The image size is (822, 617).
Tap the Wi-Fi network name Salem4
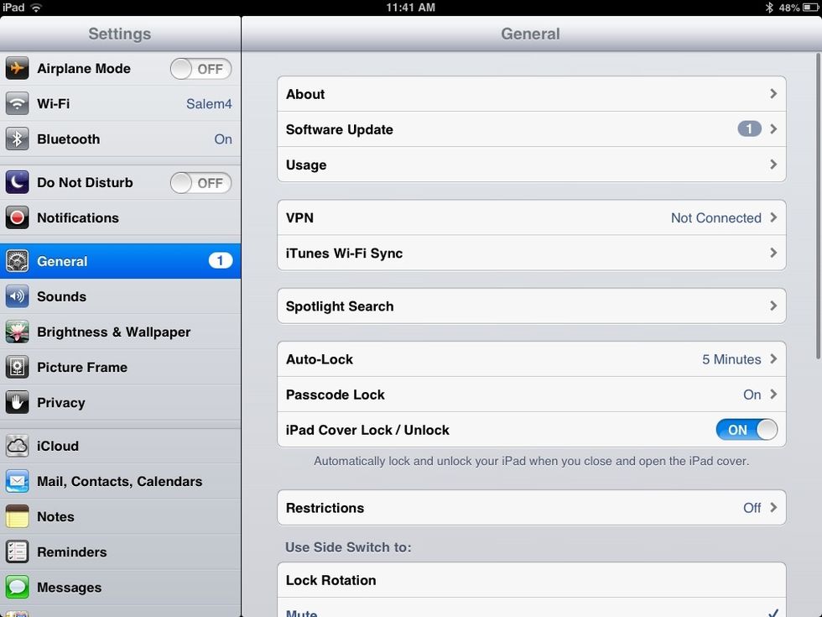(x=209, y=104)
